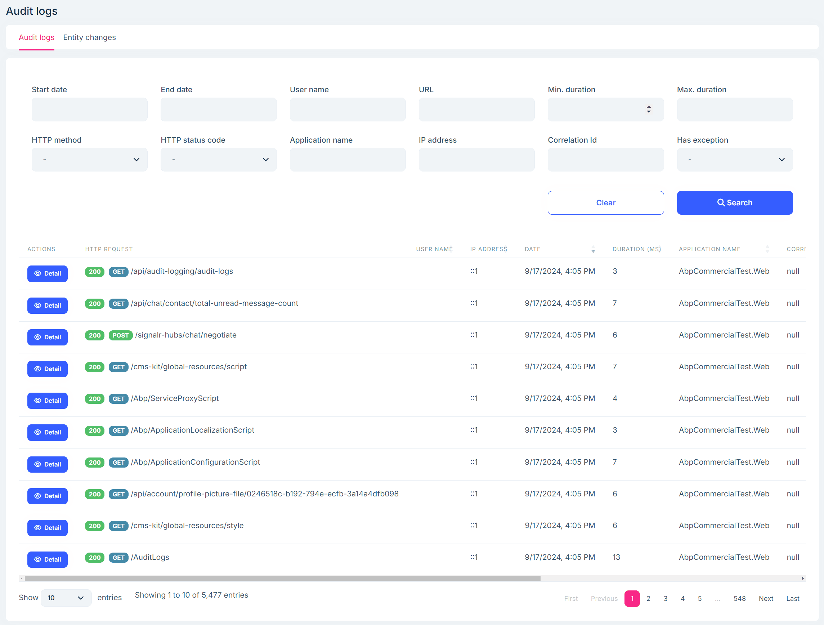
Task: Click the Clear button
Action: click(605, 202)
